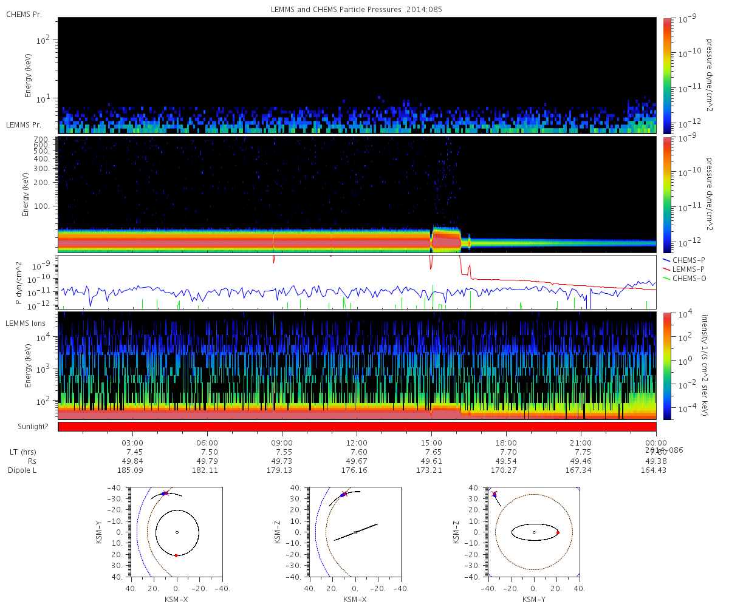Select the 09:00 time axis label
The height and width of the screenshot is (607, 729).
coord(282,443)
